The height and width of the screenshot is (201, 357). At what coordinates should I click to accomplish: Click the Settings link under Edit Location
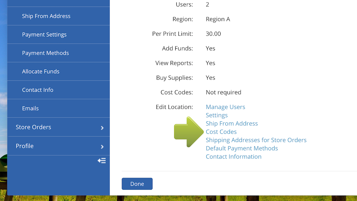217,115
